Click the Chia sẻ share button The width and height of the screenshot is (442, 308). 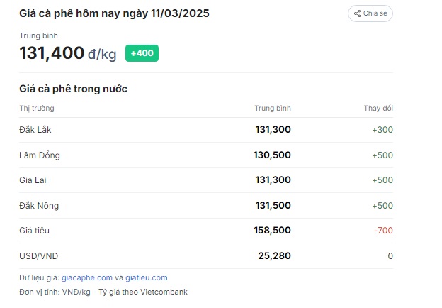[370, 13]
